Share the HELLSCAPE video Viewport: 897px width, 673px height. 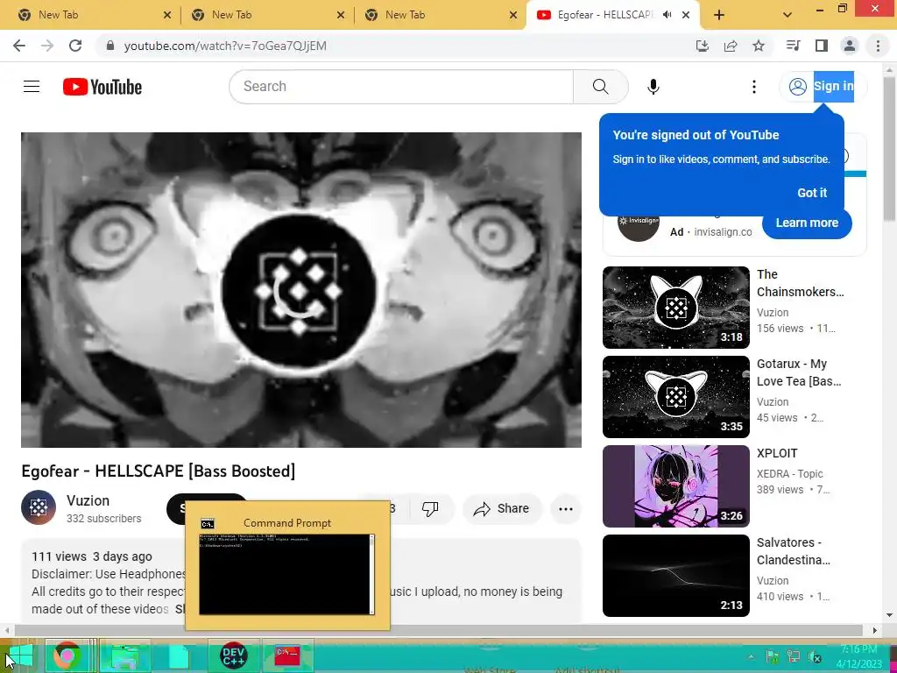tap(502, 508)
